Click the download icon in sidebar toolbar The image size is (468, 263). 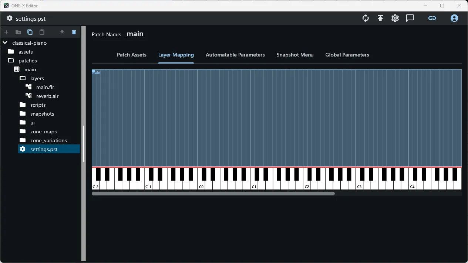(x=62, y=32)
